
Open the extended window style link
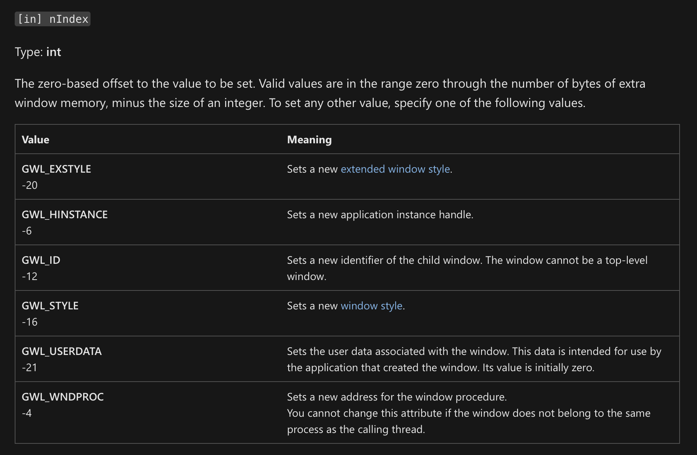pyautogui.click(x=395, y=169)
